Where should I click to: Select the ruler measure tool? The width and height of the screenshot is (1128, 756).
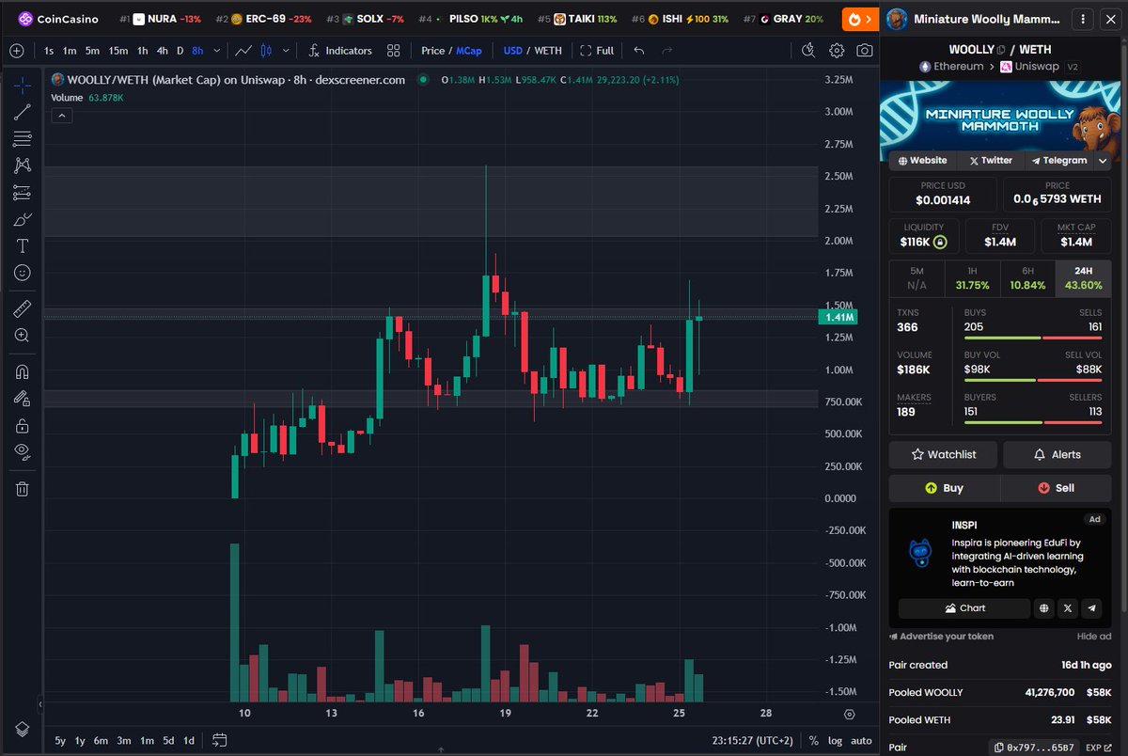[x=23, y=308]
